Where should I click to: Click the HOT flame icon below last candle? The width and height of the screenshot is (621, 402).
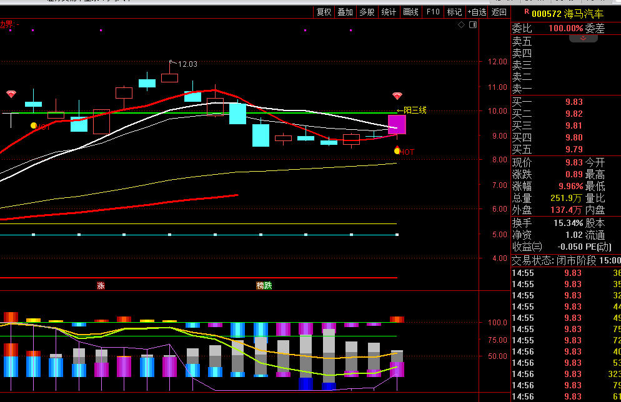397,150
